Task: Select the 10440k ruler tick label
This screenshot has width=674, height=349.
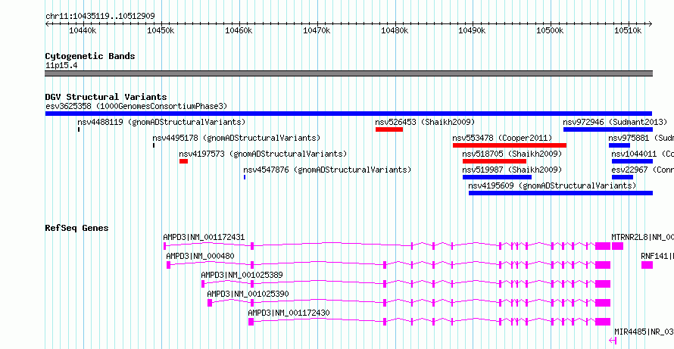Action: tap(83, 30)
